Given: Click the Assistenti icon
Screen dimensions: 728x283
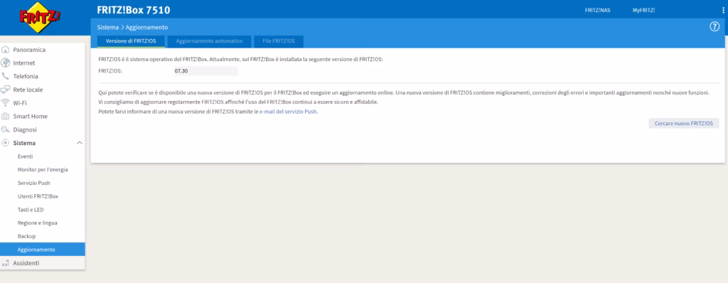Looking at the screenshot, I should [x=6, y=263].
